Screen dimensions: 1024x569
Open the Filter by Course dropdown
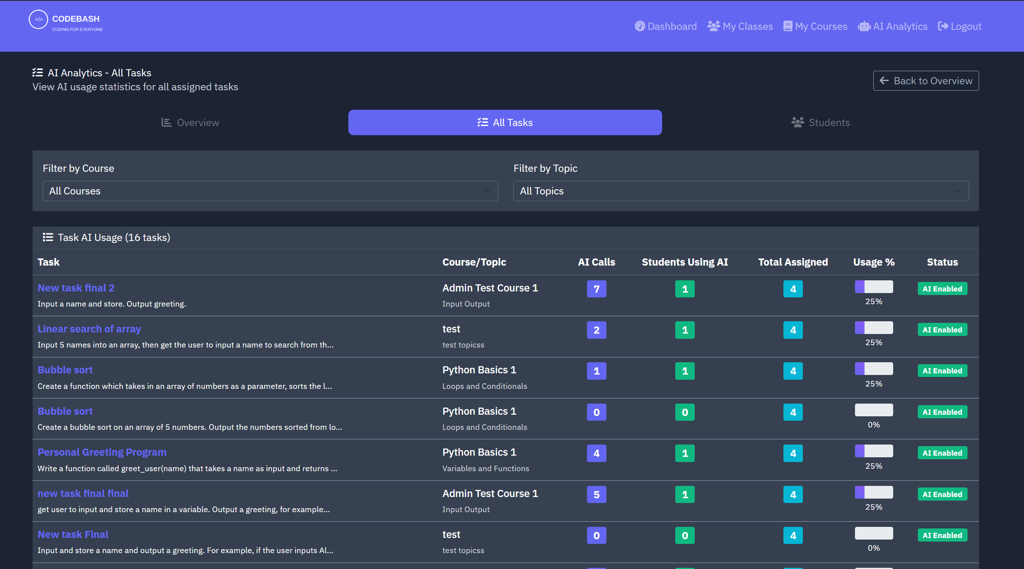[270, 191]
